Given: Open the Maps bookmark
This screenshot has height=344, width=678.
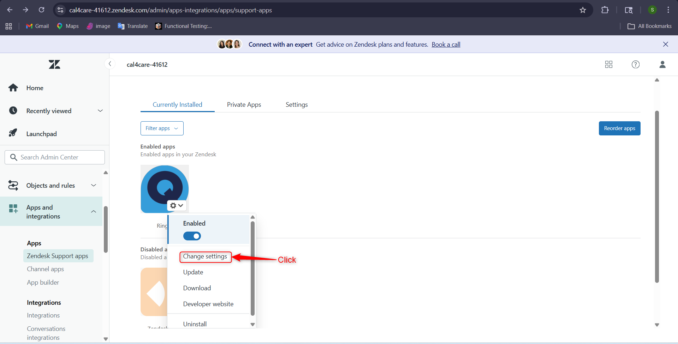Looking at the screenshot, I should click(68, 26).
